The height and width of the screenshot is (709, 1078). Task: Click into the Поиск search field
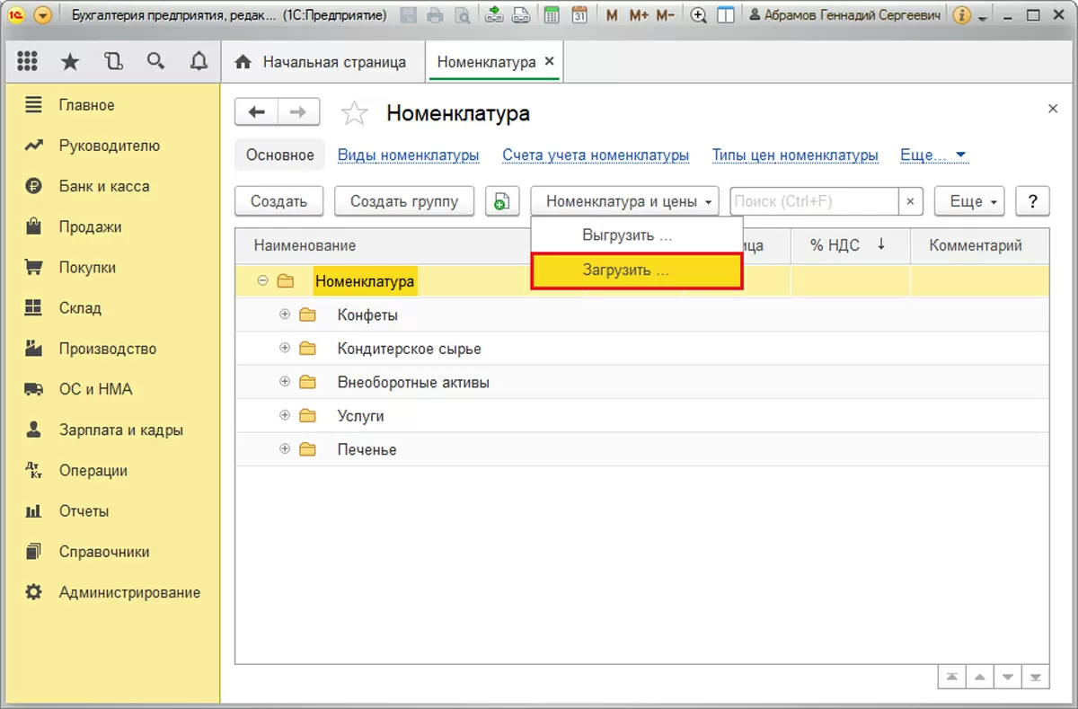pyautogui.click(x=813, y=201)
